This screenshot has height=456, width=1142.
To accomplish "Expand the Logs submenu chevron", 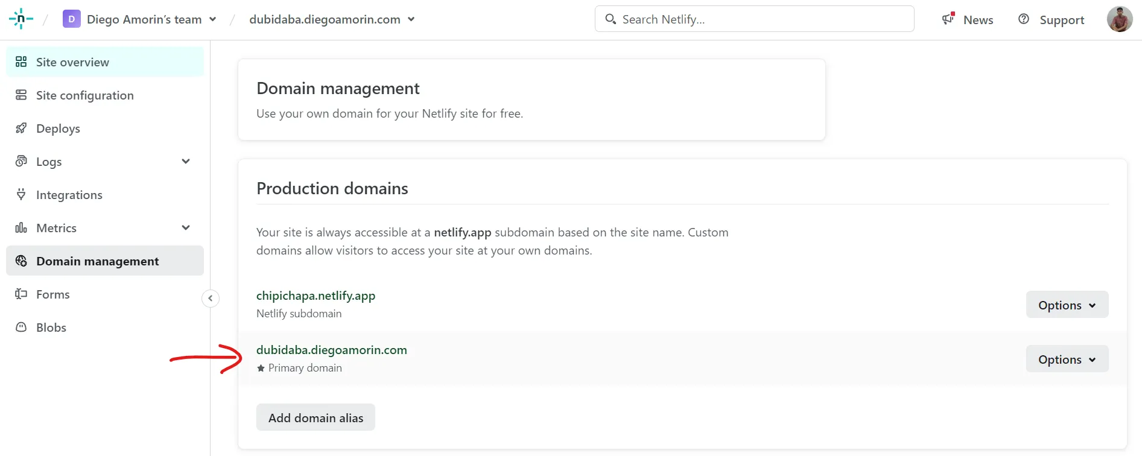I will point(186,161).
